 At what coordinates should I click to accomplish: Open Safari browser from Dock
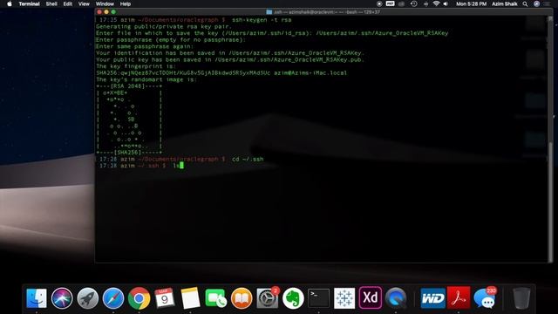113,298
